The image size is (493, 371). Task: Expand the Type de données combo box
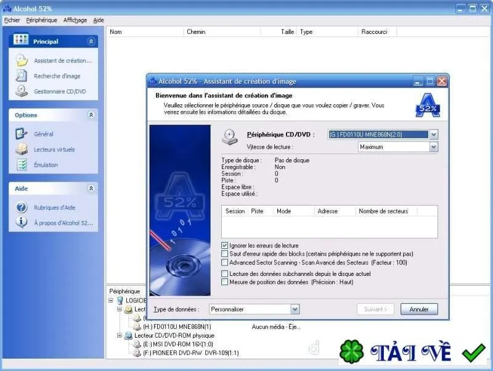click(295, 309)
